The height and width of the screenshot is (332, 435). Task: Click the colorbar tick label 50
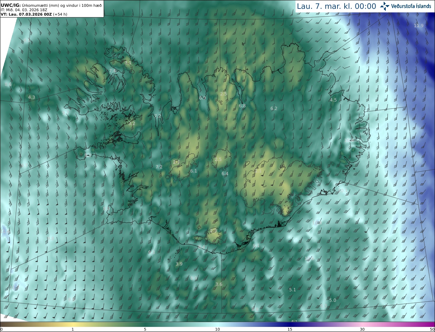(x=432, y=329)
